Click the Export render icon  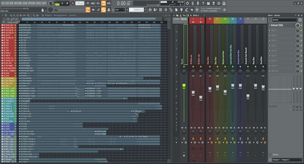pos(213,3)
